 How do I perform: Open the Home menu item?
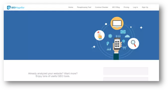pyautogui.click(x=71, y=7)
